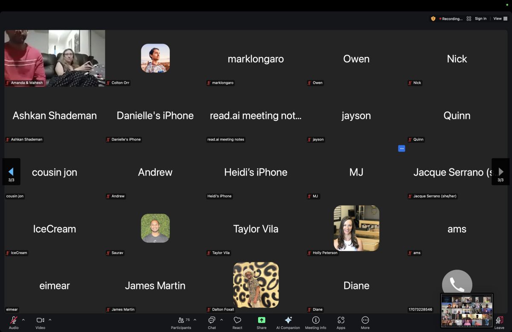Open AI Companion sparkle icon
Screen dimensions: 512x332
pos(288,320)
